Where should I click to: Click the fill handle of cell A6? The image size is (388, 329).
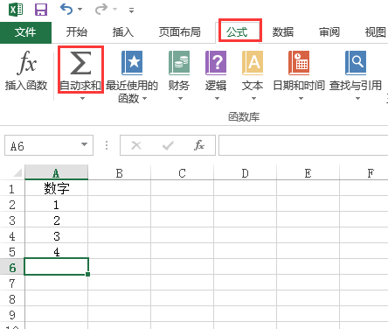click(x=88, y=274)
